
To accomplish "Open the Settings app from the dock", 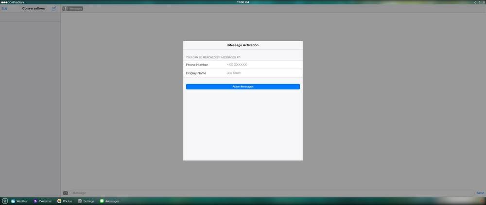I will pos(86,201).
